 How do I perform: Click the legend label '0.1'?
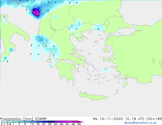[x=3, y=124]
